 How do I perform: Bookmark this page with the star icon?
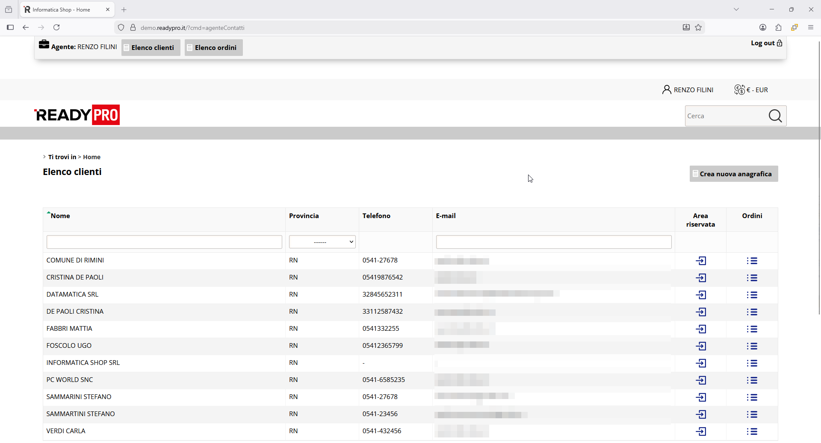click(x=698, y=27)
